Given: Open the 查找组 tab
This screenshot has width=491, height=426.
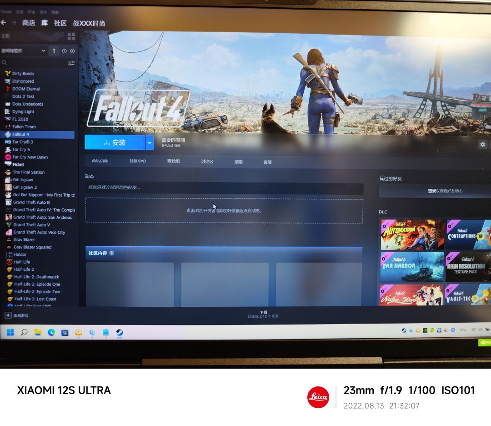Looking at the screenshot, I should (x=173, y=161).
